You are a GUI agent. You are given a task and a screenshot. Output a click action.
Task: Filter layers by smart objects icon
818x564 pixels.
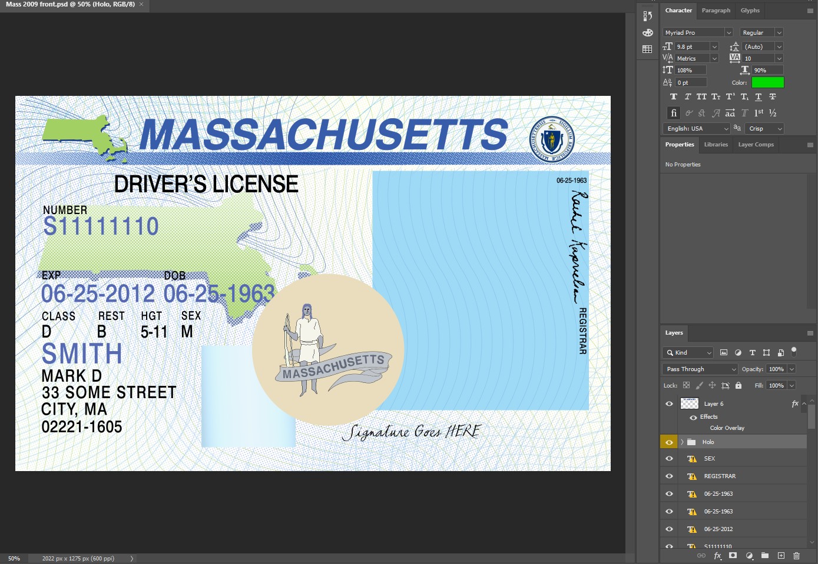click(x=780, y=352)
